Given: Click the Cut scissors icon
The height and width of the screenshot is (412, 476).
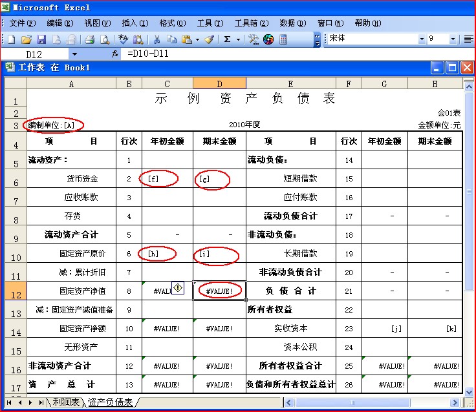Looking at the screenshot, I should coord(157,39).
